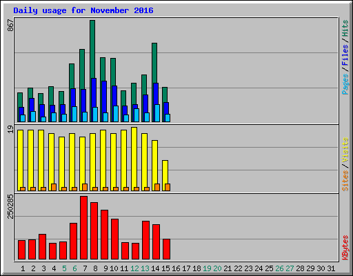353x276 pixels.
Task: Select day "8" on the date axis
Action: [95, 268]
